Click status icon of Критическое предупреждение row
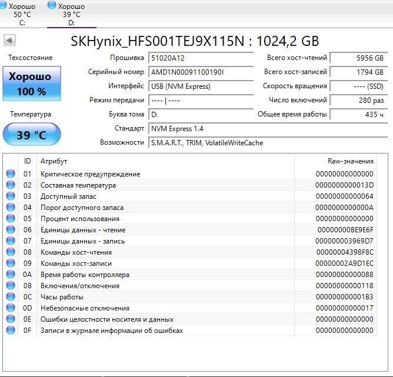The height and width of the screenshot is (377, 393). pyautogui.click(x=11, y=174)
